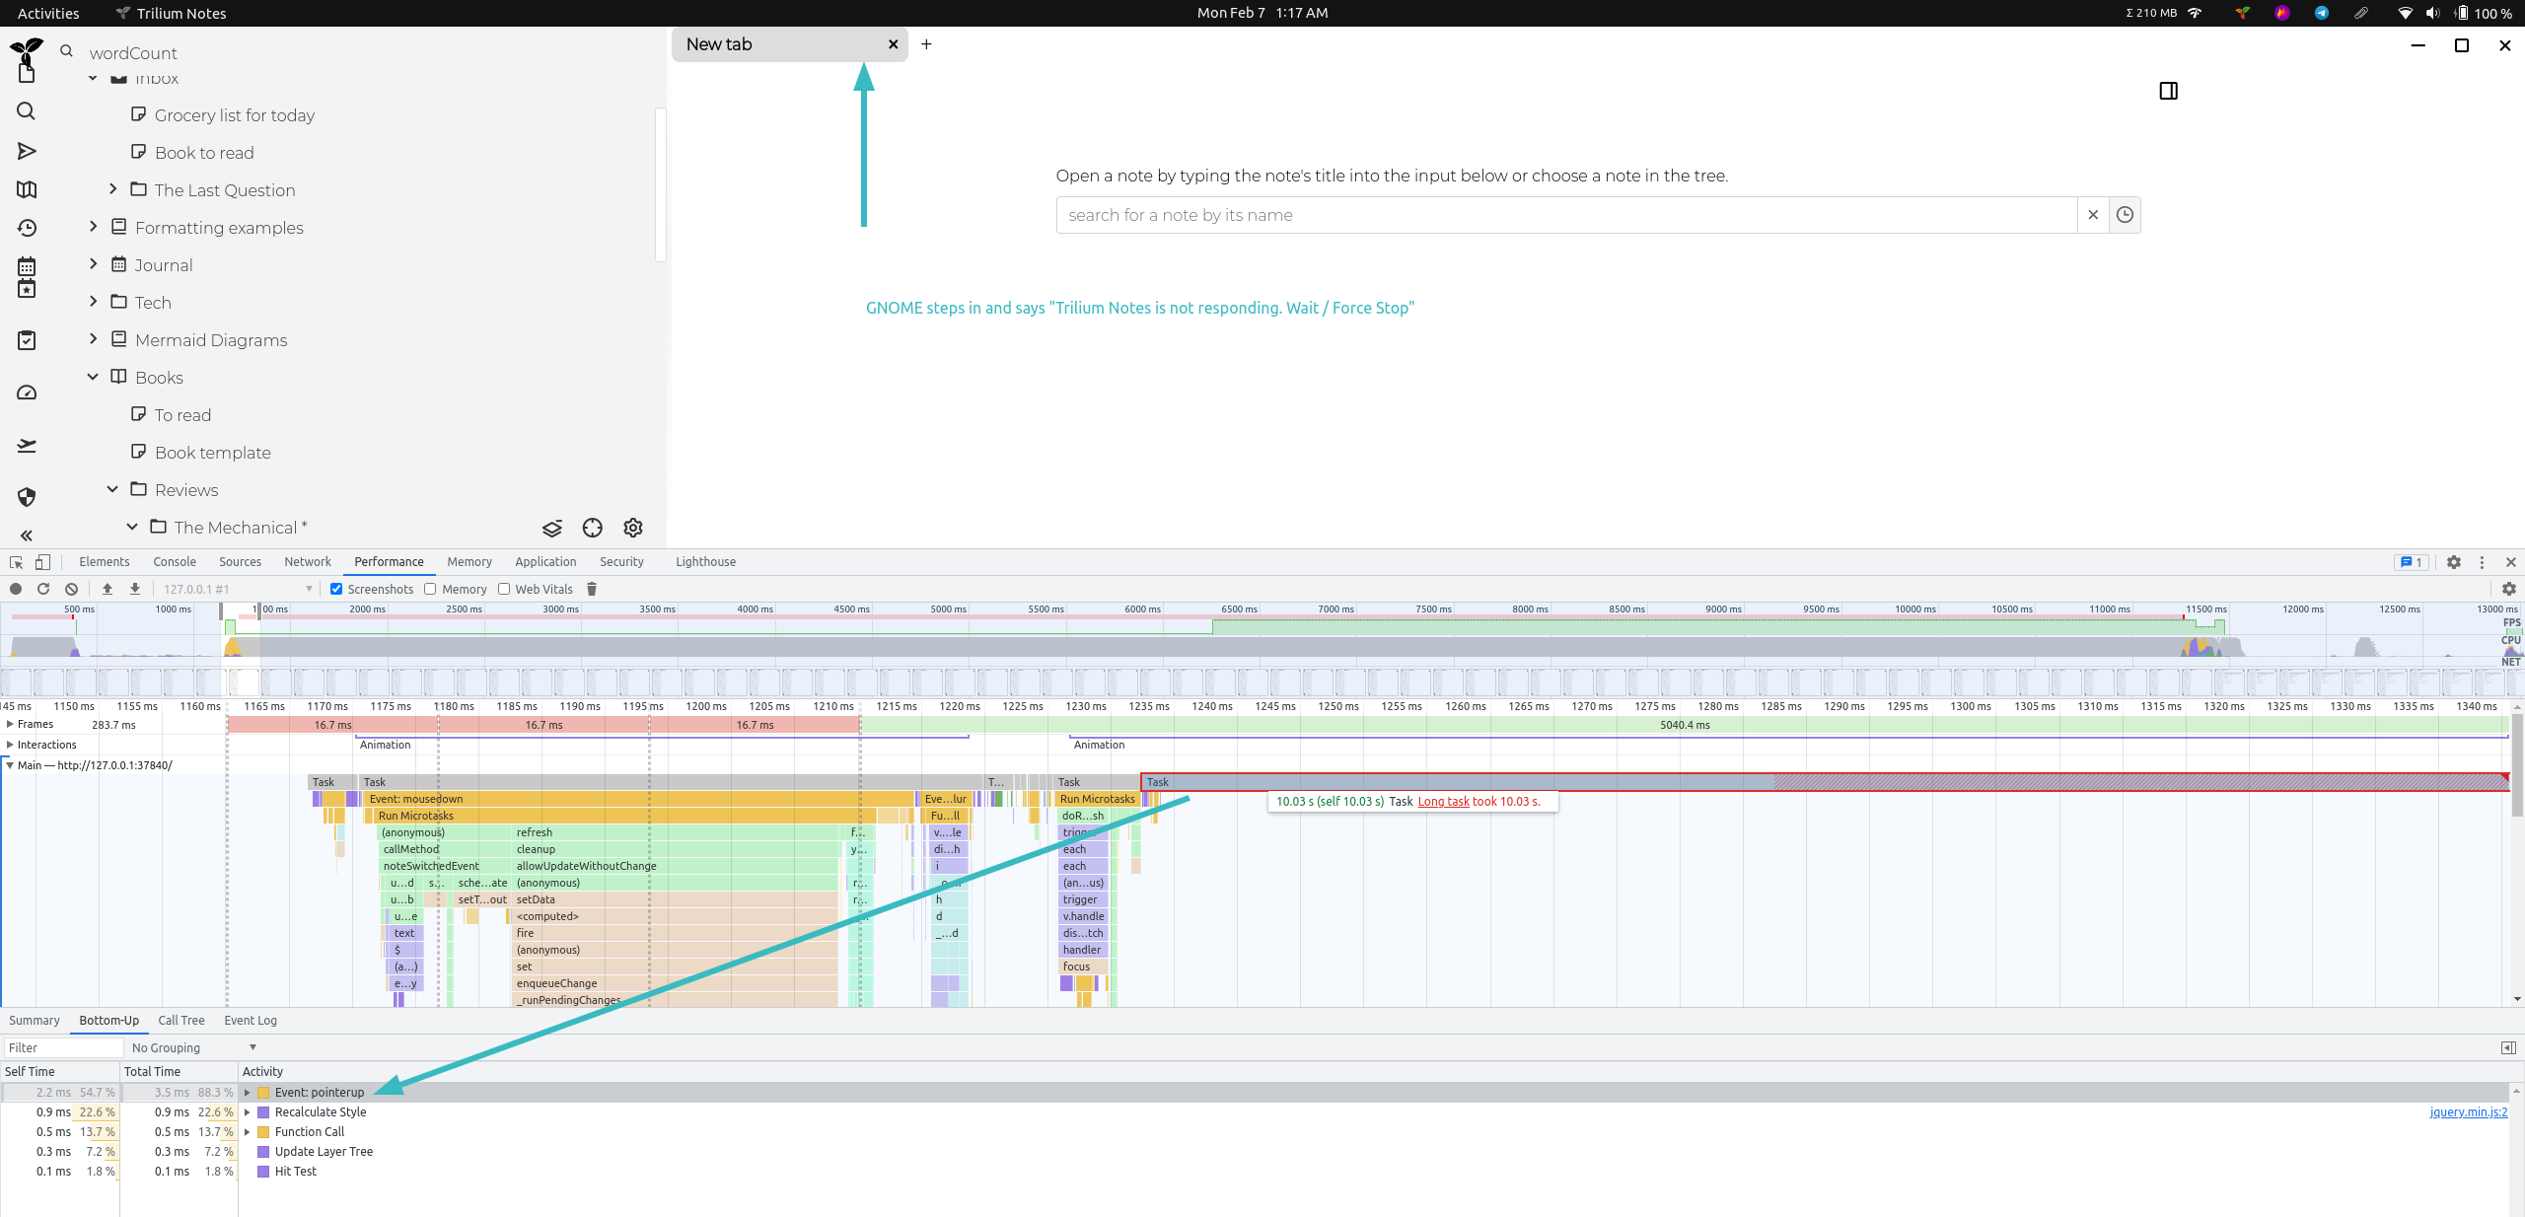2525x1217 pixels.
Task: Open DevTools settings gear
Action: 2454,562
